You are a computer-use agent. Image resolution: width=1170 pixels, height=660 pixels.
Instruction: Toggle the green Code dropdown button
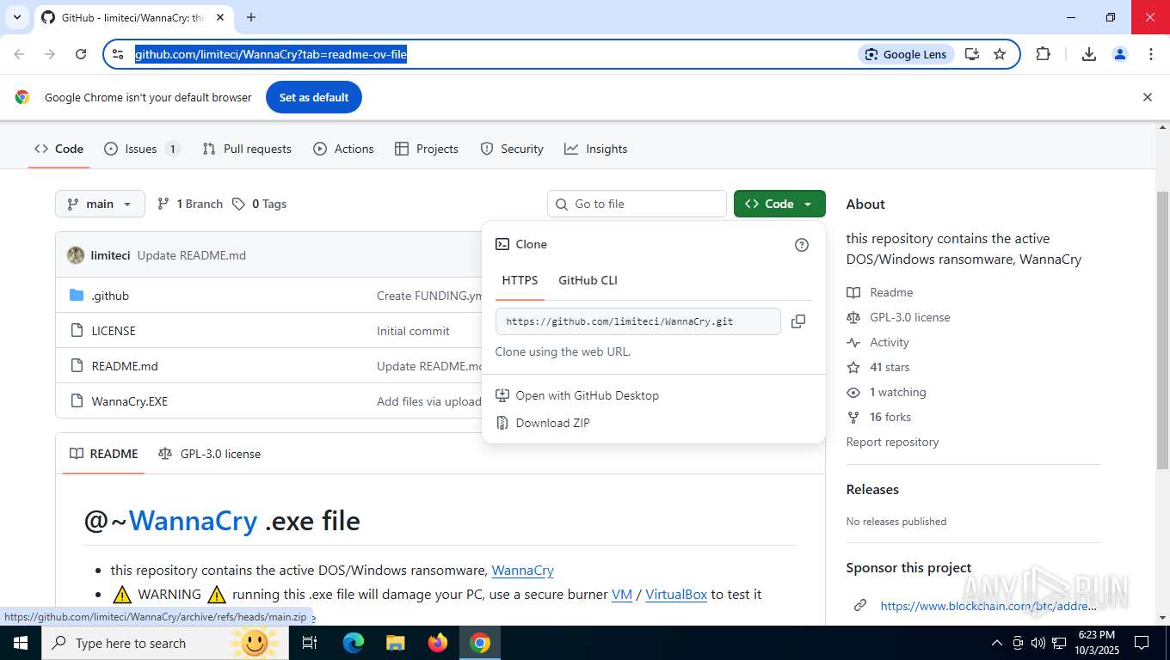(x=779, y=204)
